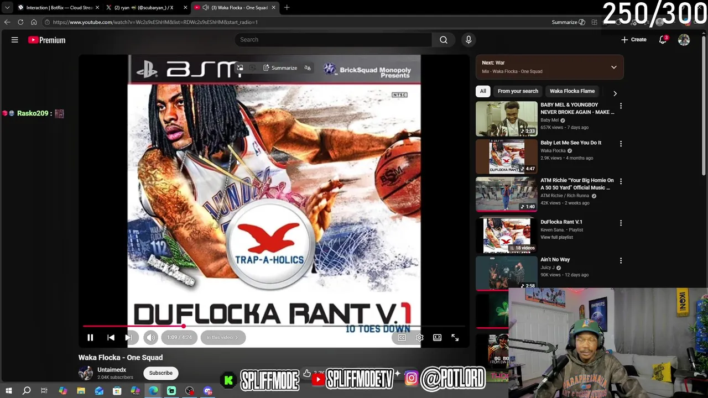Image resolution: width=708 pixels, height=398 pixels.
Task: Open Discord from the taskbar
Action: (208, 391)
